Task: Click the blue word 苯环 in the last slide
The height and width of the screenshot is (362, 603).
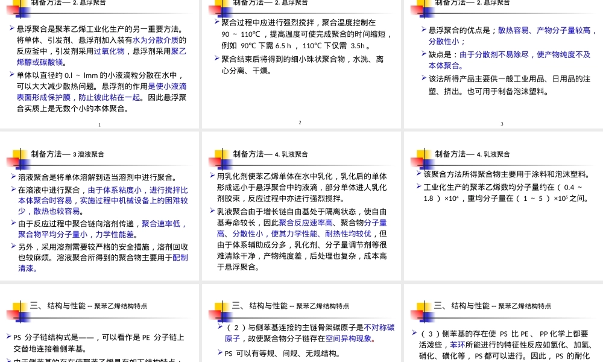Action: tap(458, 345)
